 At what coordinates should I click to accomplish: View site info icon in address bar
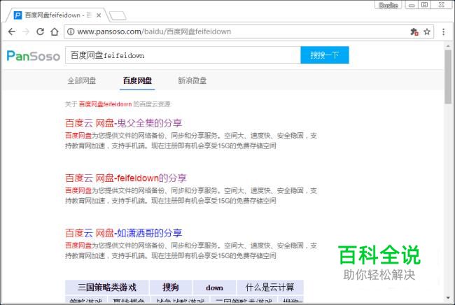coord(71,31)
